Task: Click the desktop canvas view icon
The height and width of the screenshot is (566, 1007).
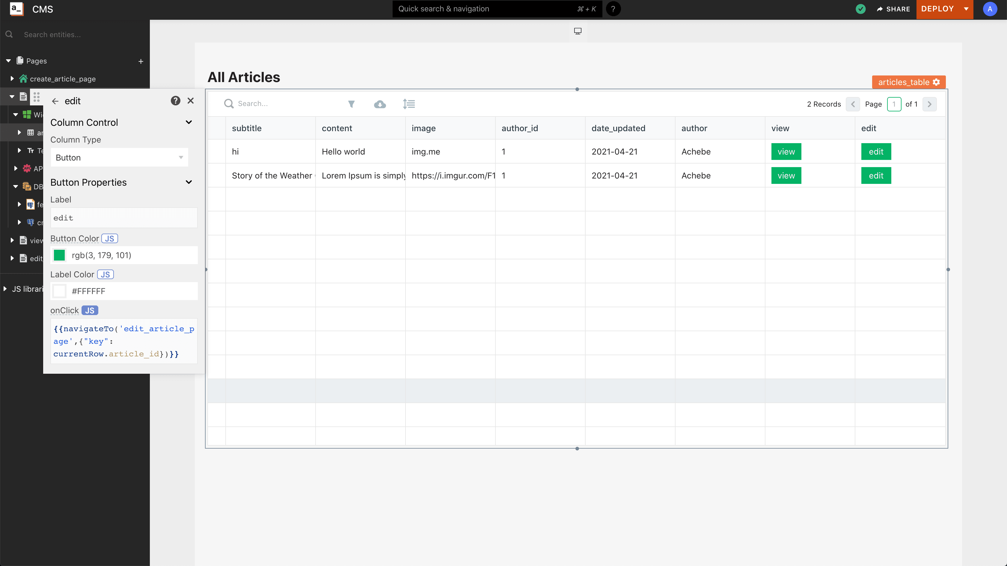Action: pos(578,31)
